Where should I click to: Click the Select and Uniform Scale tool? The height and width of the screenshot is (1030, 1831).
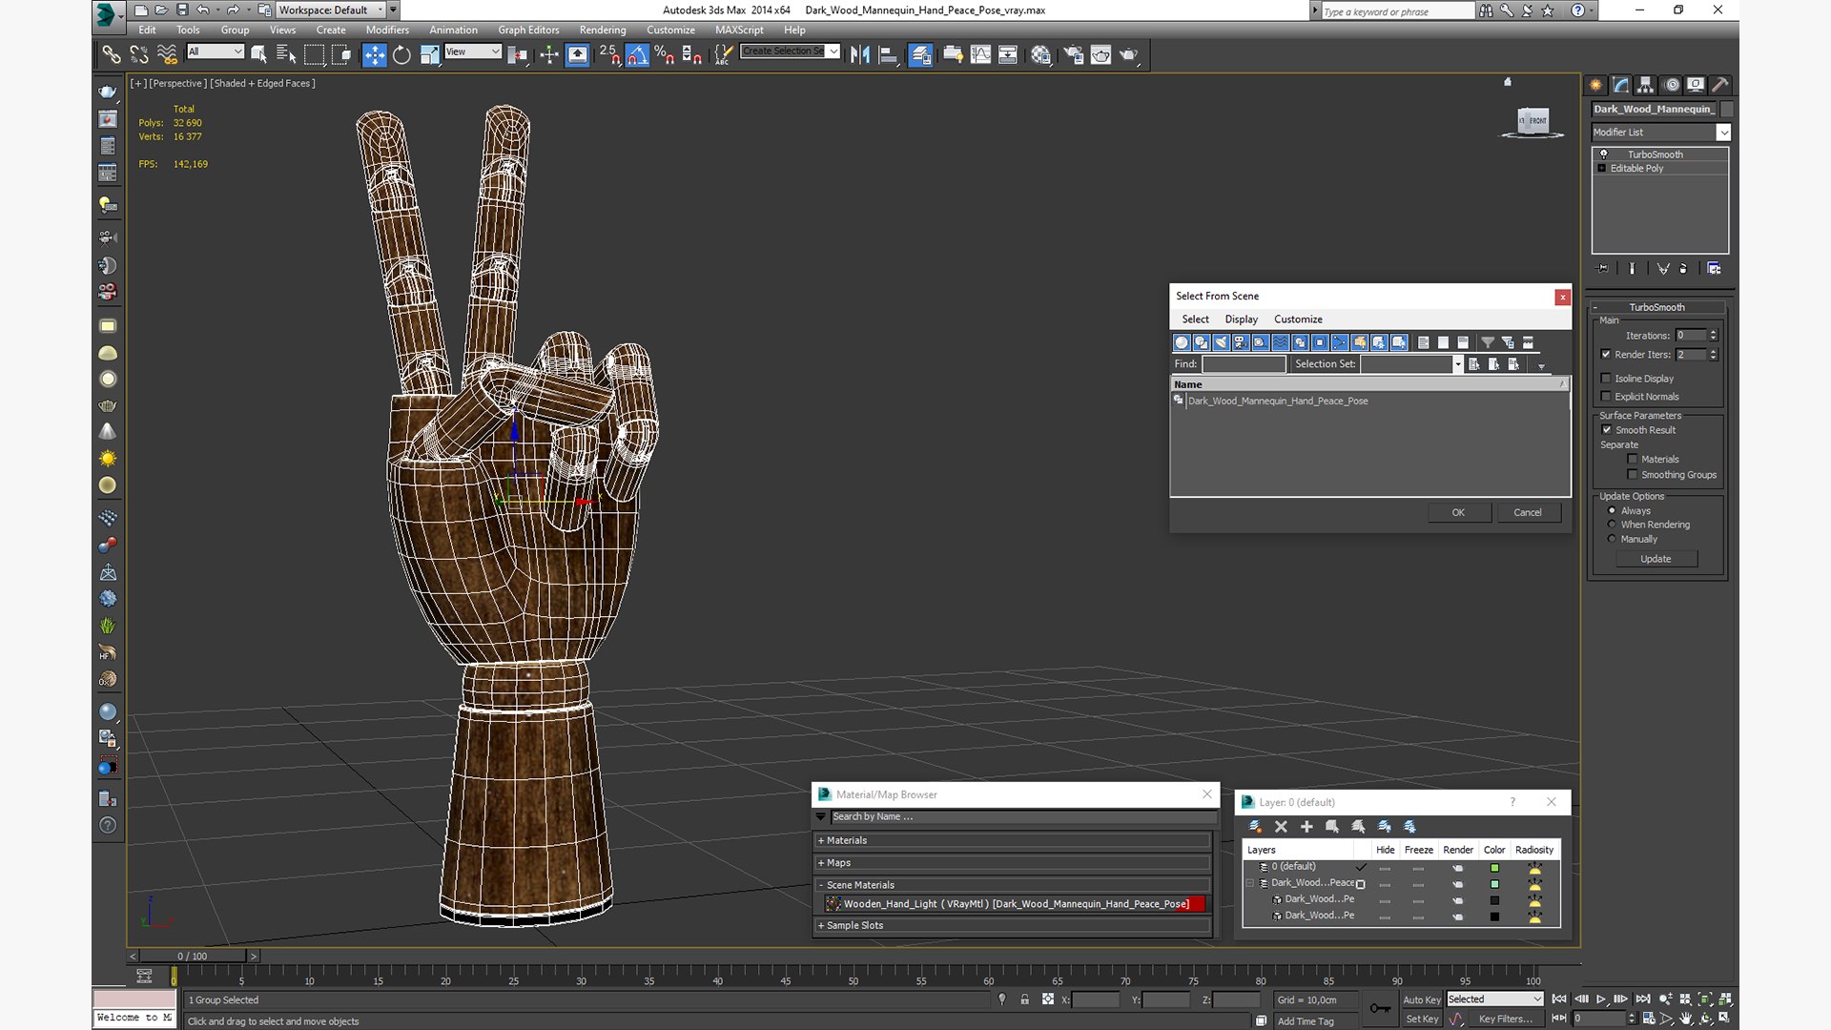coord(429,54)
